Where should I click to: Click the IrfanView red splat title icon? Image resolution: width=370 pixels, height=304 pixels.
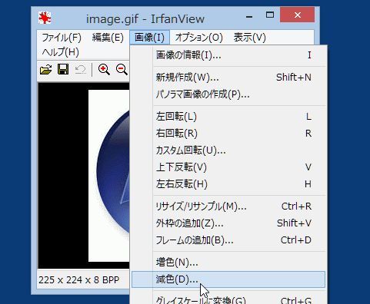(x=45, y=18)
